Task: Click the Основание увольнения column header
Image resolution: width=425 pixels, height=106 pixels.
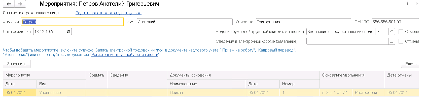Action: [343, 75]
